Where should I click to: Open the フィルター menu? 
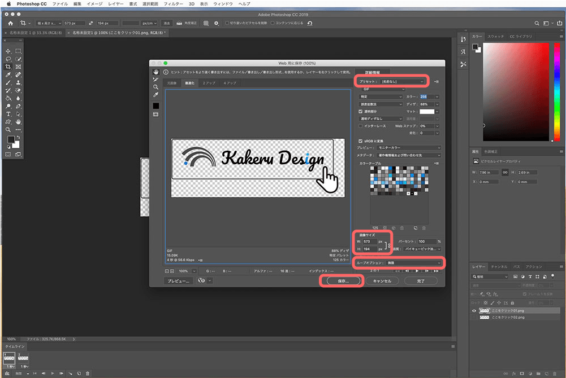173,4
